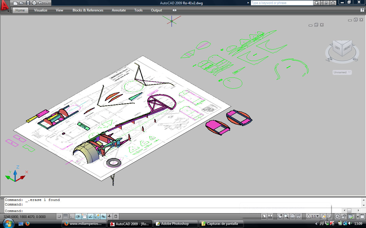This screenshot has height=228, width=366.
Task: Toggle Snap Mode in status bar
Action: 59,217
